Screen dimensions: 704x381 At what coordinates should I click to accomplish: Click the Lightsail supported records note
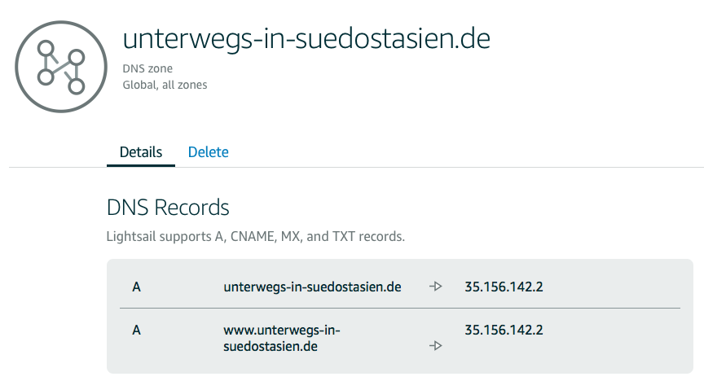tap(255, 238)
